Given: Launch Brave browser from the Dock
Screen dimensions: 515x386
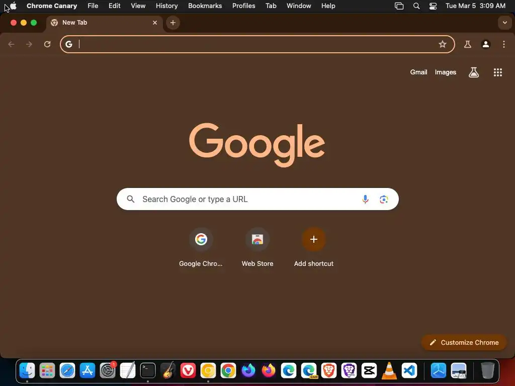Looking at the screenshot, I should (329, 370).
